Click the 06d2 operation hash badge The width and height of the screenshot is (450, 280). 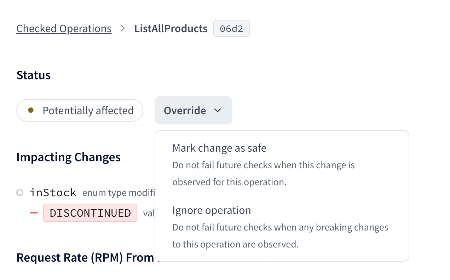click(231, 28)
